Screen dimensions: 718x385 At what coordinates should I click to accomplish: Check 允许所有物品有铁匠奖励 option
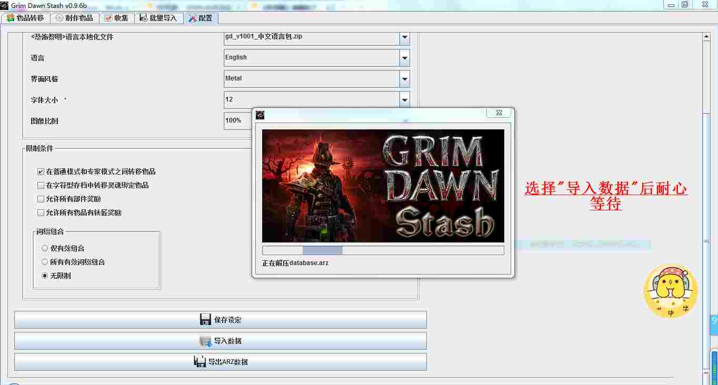pos(41,212)
